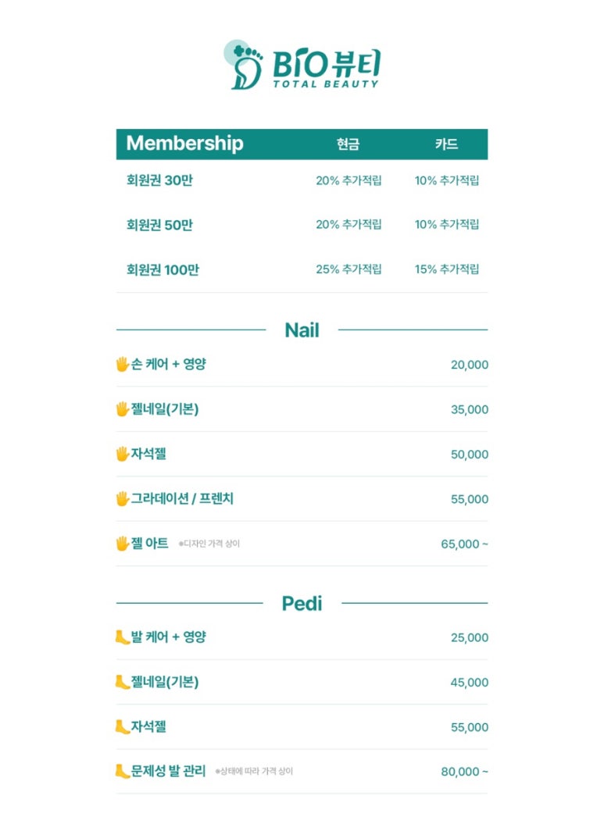Click foot icon next to 문제성 발 관리
This screenshot has height=824, width=604.
(x=123, y=772)
